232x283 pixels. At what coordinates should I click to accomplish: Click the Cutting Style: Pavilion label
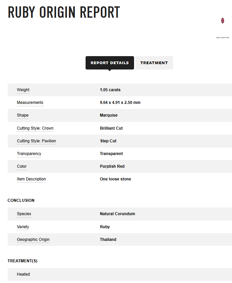tap(36, 141)
